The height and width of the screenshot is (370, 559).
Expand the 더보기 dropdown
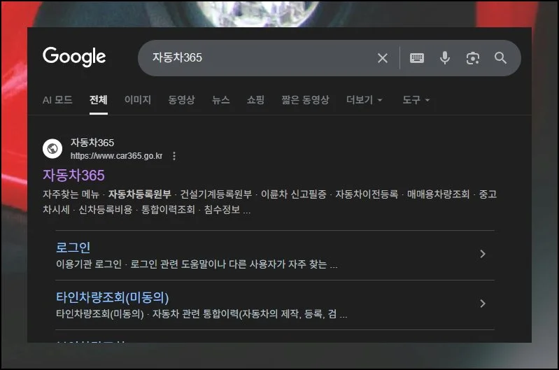[x=365, y=100]
